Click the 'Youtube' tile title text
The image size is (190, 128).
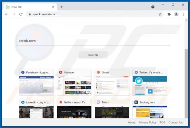click(69, 73)
